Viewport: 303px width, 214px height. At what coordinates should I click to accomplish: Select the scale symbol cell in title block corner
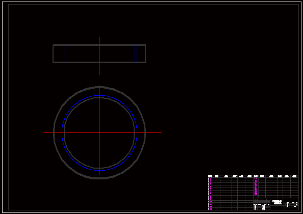pos(291,204)
